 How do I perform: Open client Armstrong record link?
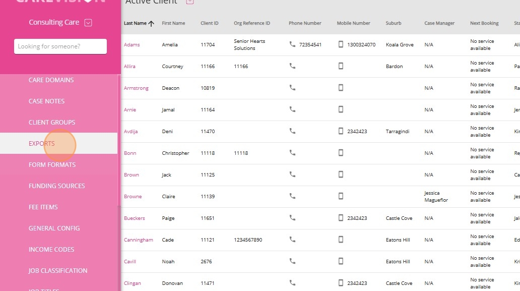click(136, 88)
